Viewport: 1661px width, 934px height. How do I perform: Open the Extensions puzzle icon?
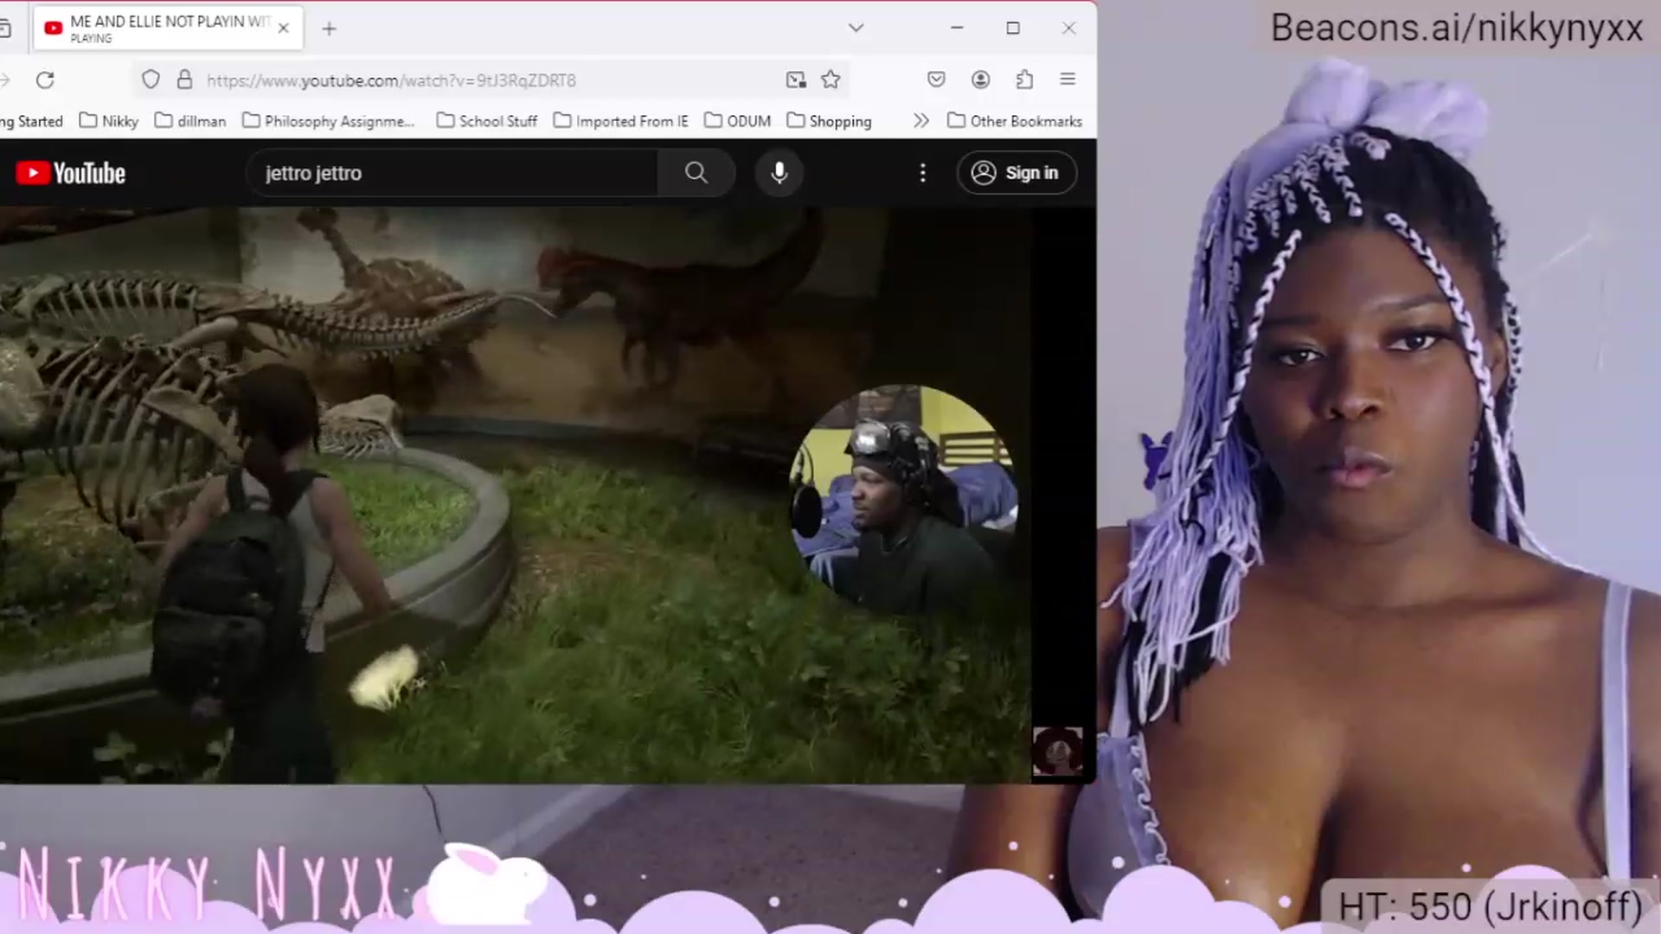(x=1024, y=80)
